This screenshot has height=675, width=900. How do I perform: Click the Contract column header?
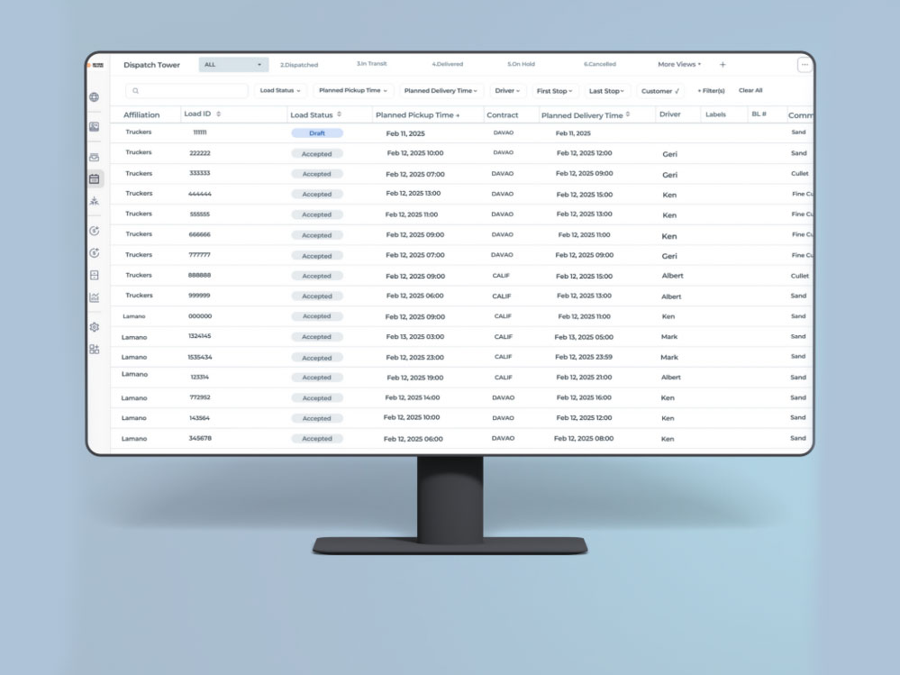502,115
